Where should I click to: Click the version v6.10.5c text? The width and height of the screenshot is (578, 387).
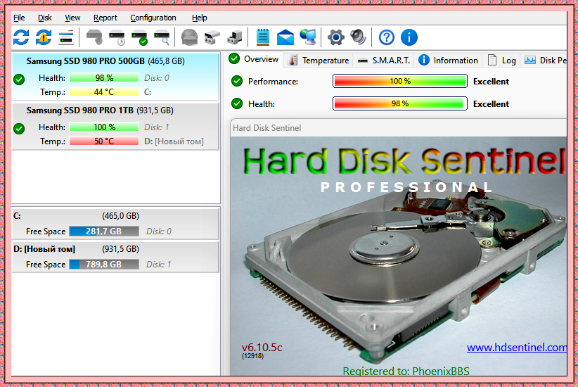pyautogui.click(x=262, y=347)
